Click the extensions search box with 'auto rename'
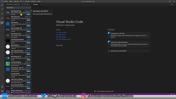The image size is (176, 99). coord(18,8)
